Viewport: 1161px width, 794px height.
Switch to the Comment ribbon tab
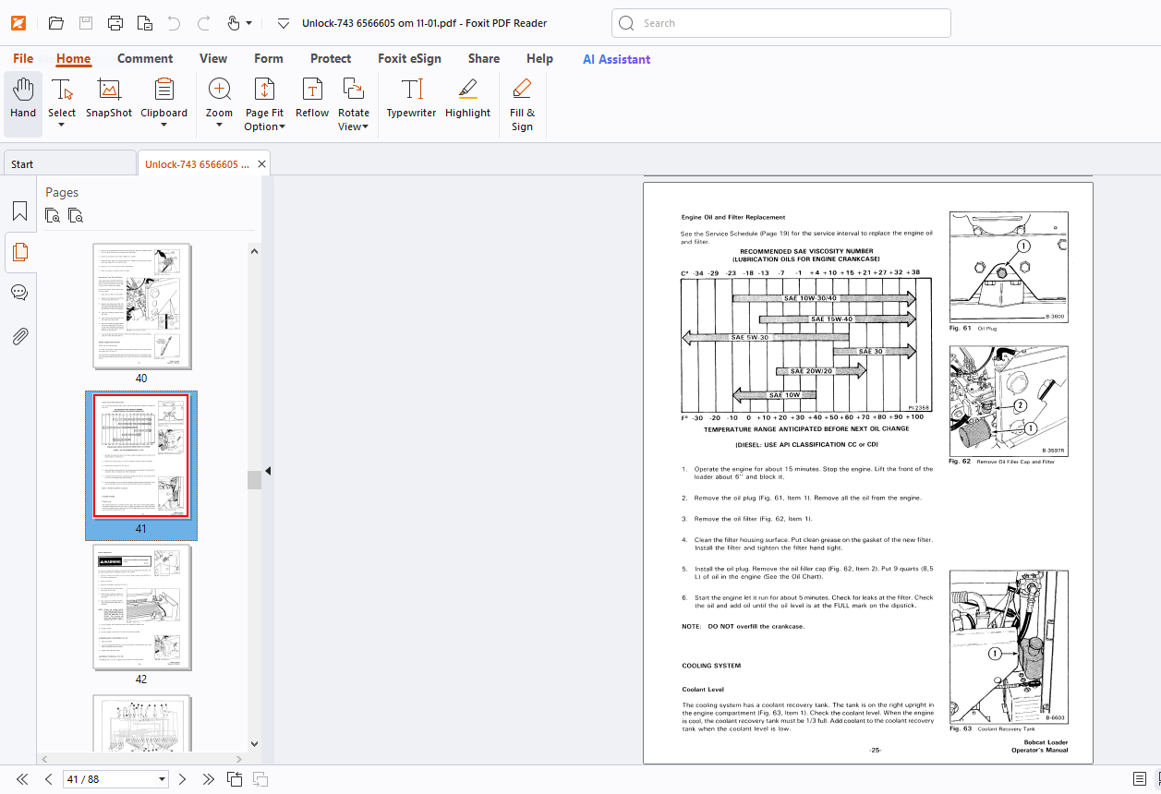click(x=145, y=58)
